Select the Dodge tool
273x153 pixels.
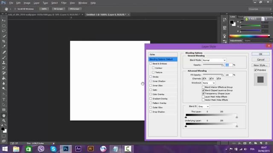[4, 89]
